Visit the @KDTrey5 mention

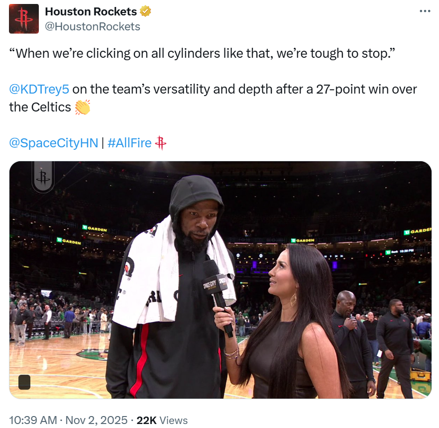coord(39,89)
